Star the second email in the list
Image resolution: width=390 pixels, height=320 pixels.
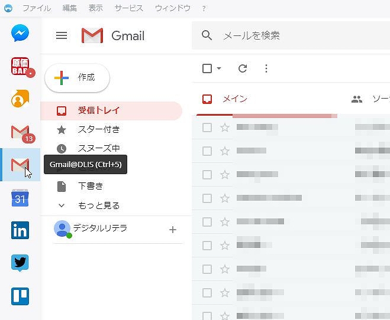click(x=225, y=151)
